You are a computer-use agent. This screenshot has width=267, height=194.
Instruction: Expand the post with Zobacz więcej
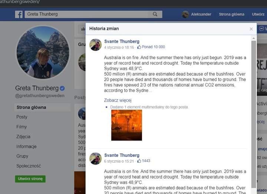(x=118, y=100)
